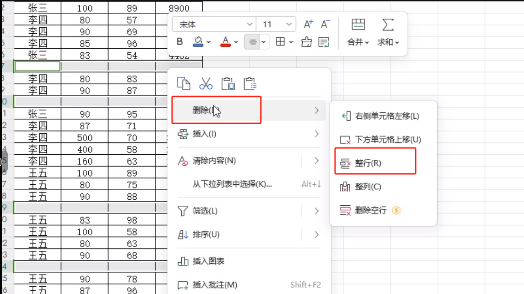This screenshot has height=294, width=524.
Task: Select cell with value 400
Action: (x=85, y=149)
